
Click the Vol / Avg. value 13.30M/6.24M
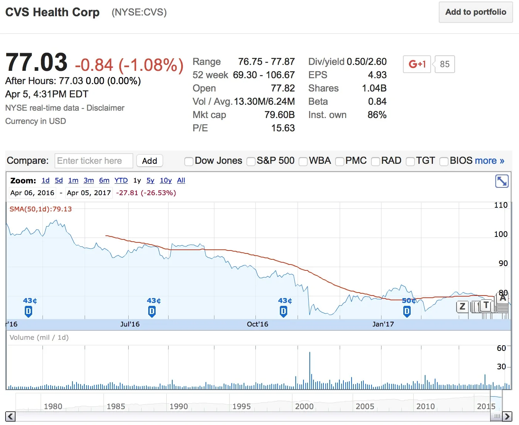[264, 101]
